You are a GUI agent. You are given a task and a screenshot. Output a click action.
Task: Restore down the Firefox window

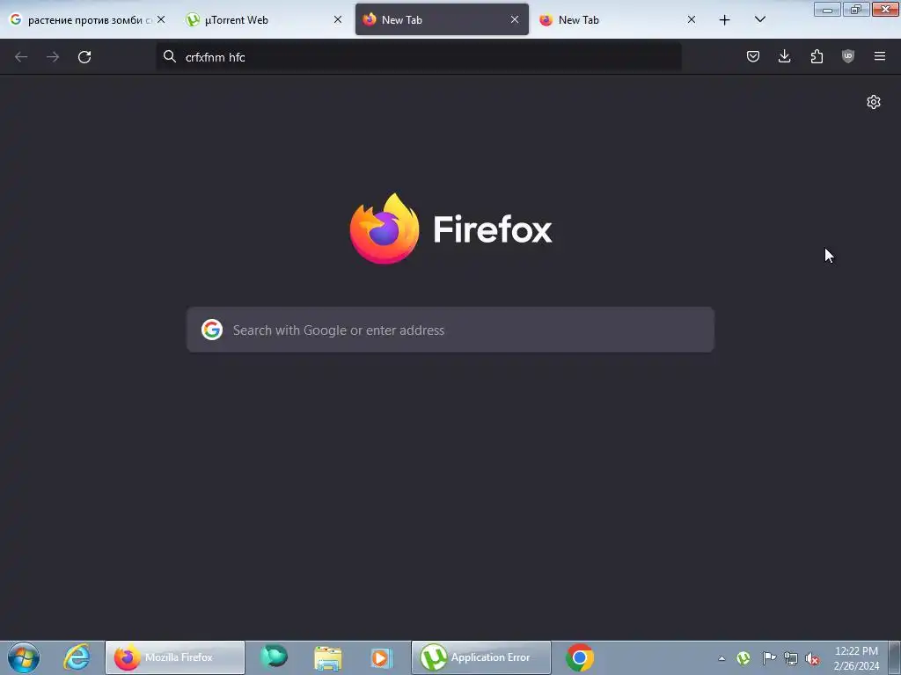tap(856, 9)
